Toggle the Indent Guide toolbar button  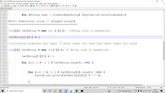click(x=52, y=6)
